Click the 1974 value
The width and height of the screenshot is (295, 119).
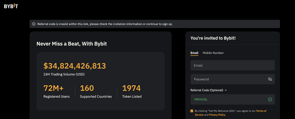coord(131,88)
